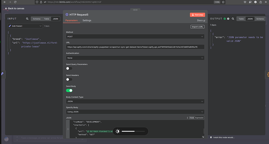This screenshot has height=144, width=269.
Task: Click the lightbulb feedback icon
Action: click(x=211, y=137)
